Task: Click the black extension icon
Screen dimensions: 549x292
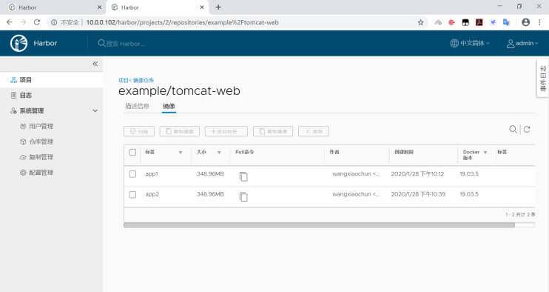Action: click(465, 22)
